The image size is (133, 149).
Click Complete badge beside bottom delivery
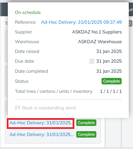[x=86, y=134]
